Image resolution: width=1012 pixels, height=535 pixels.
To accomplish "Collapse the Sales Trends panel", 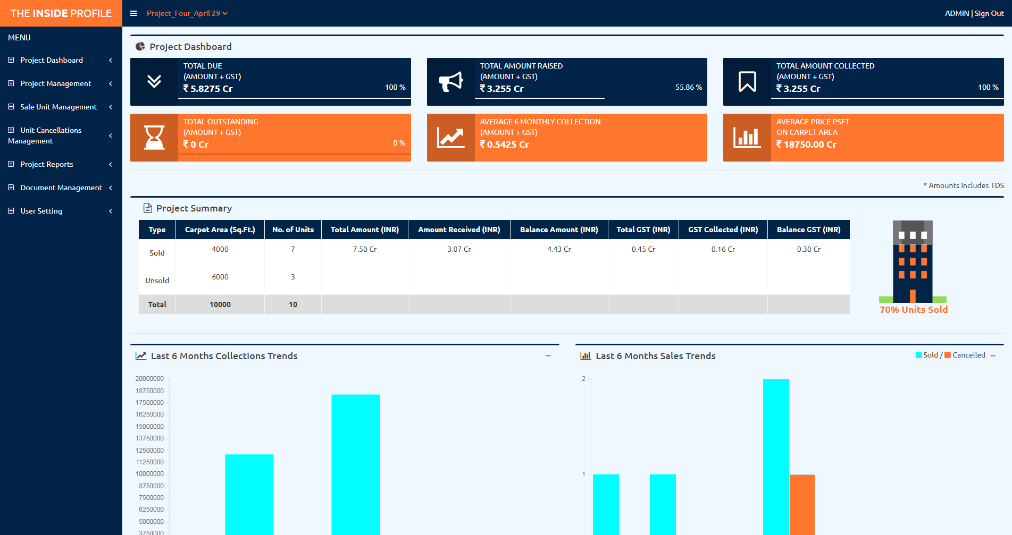I will pos(993,355).
